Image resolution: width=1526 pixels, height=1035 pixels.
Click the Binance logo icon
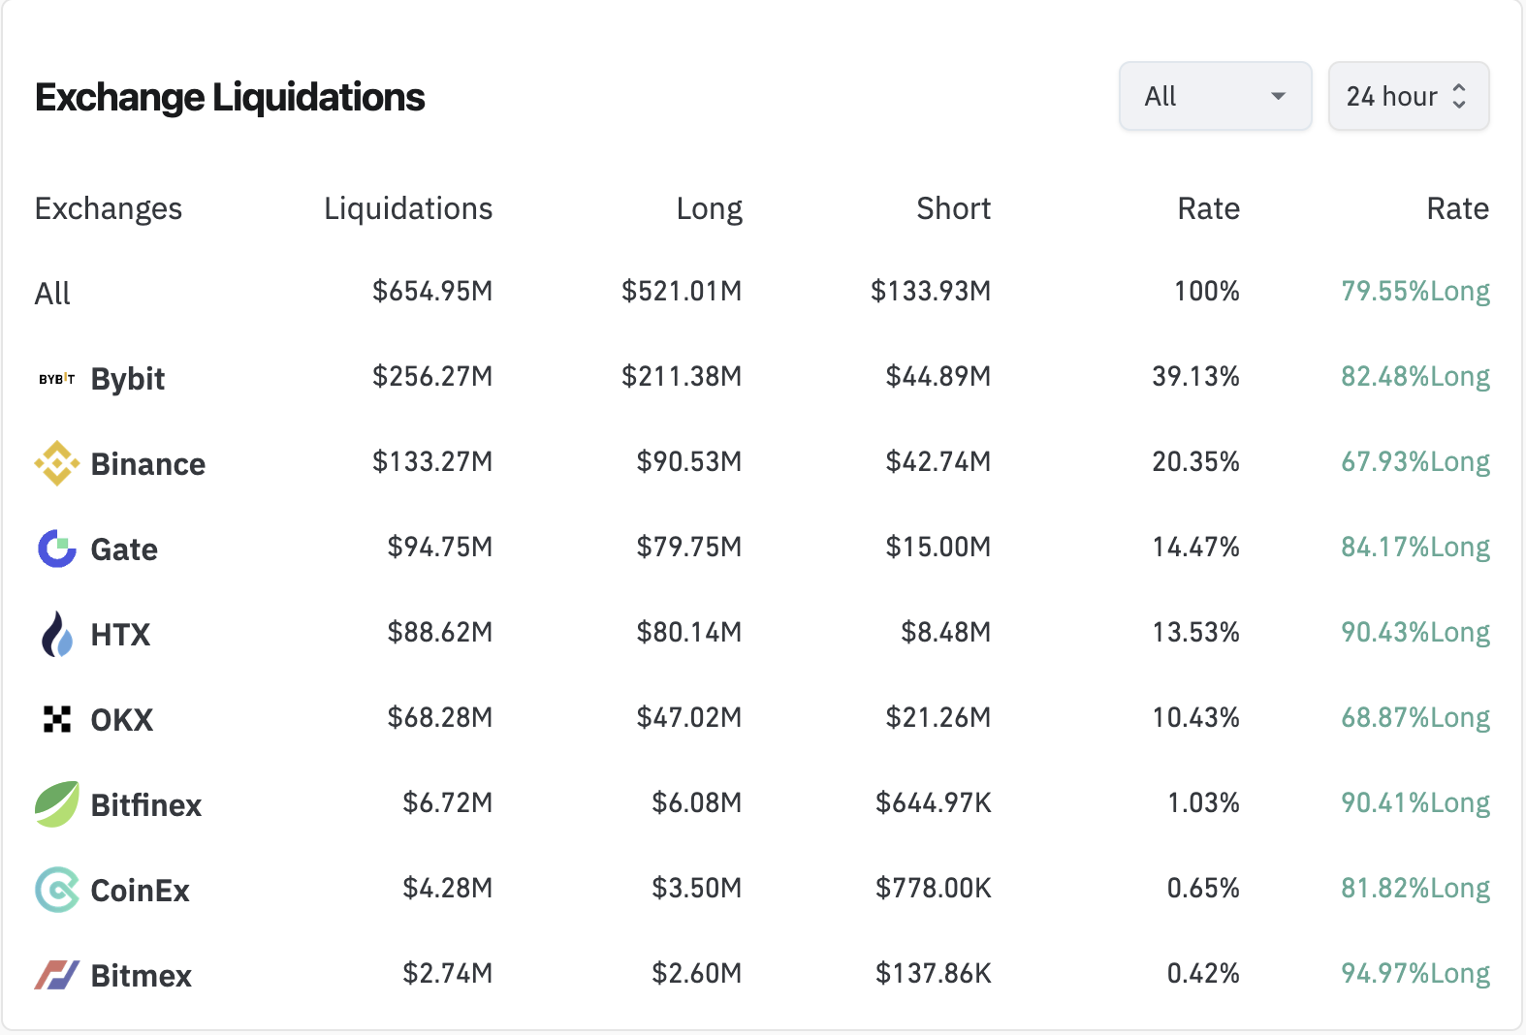[x=57, y=463]
